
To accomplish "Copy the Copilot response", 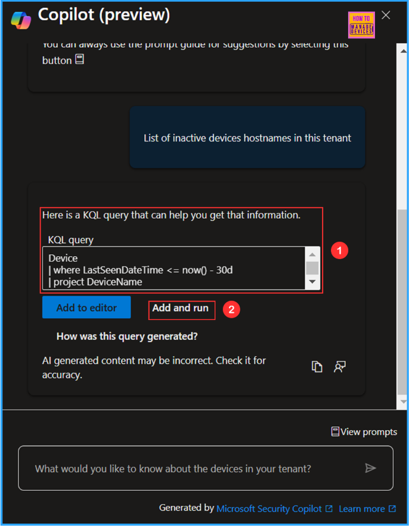I will pyautogui.click(x=317, y=367).
